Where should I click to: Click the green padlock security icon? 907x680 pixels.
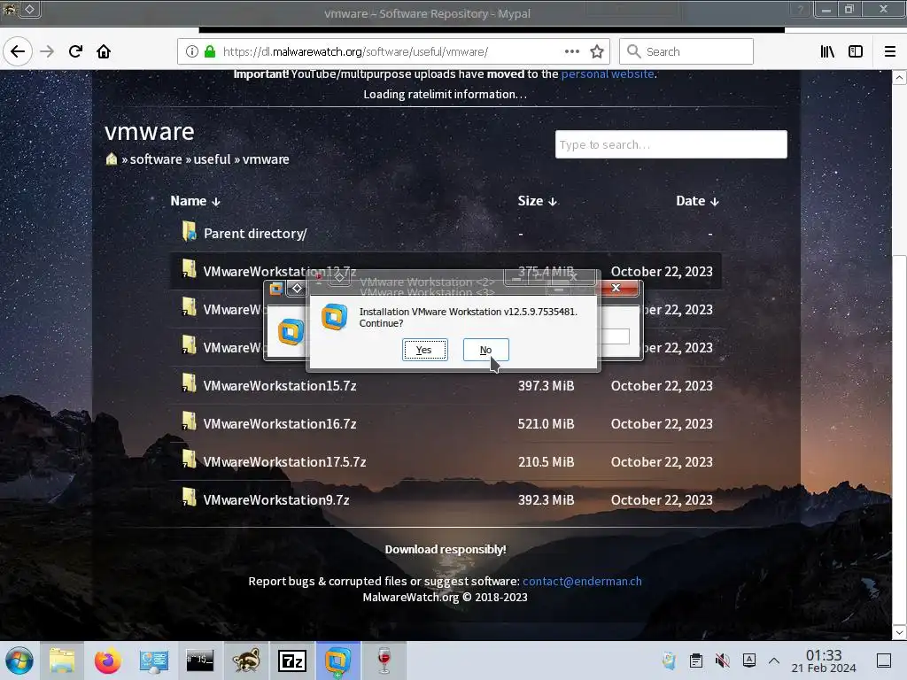[x=210, y=51]
